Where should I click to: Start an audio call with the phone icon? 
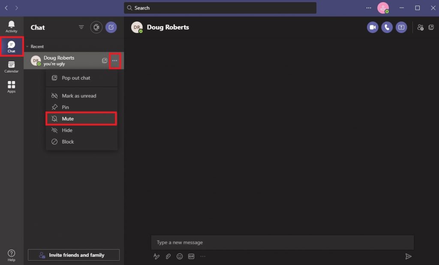point(387,27)
